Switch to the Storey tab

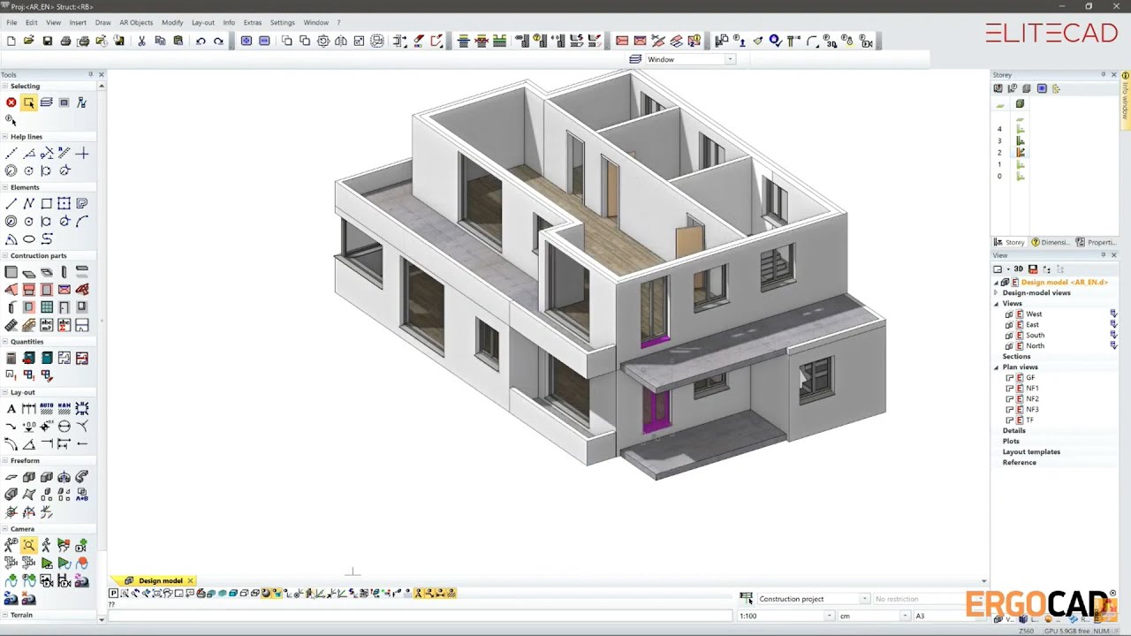coord(1010,242)
